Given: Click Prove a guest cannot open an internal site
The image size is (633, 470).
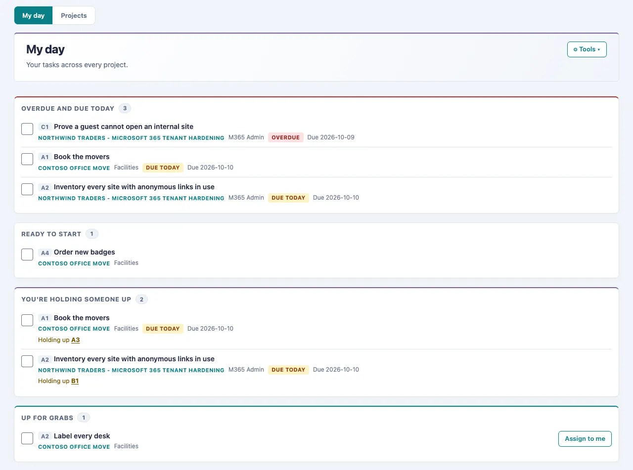Looking at the screenshot, I should (x=124, y=127).
